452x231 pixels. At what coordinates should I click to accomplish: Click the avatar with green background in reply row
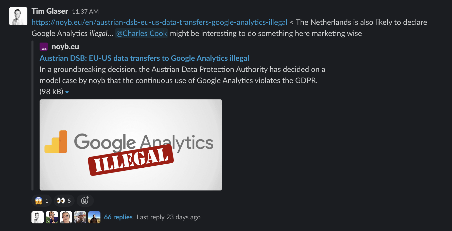click(51, 217)
